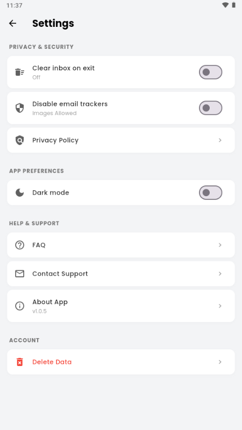Select the Delete Data red label
This screenshot has height=430, width=242.
click(x=52, y=362)
